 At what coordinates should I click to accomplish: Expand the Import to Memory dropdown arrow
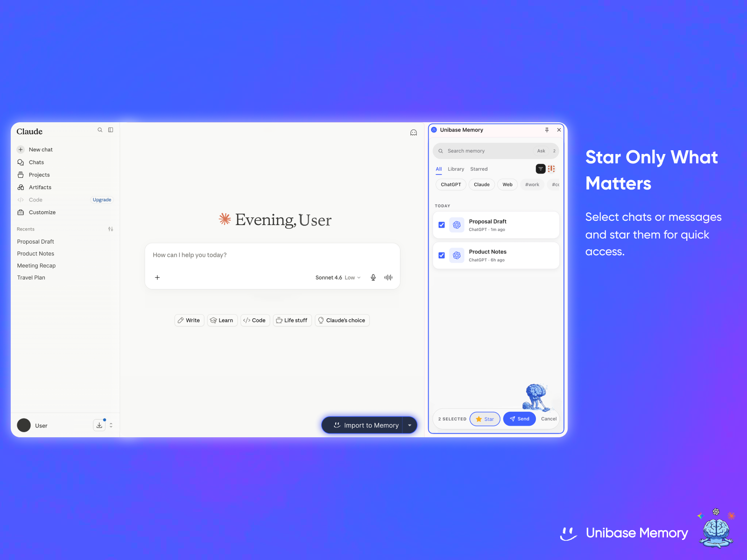point(410,426)
